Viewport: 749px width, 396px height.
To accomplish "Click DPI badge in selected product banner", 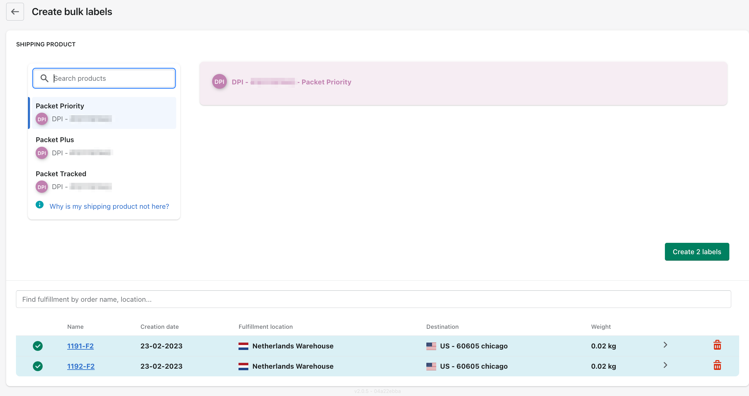I will 219,82.
